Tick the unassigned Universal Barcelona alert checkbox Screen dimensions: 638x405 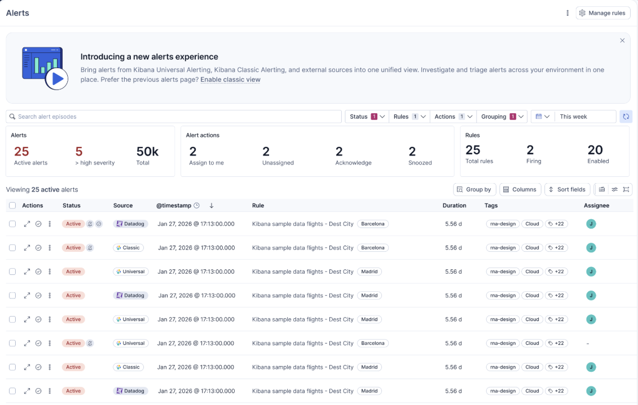[12, 343]
